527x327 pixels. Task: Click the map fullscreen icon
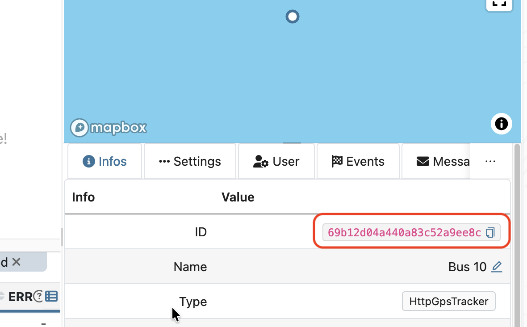pos(499,4)
